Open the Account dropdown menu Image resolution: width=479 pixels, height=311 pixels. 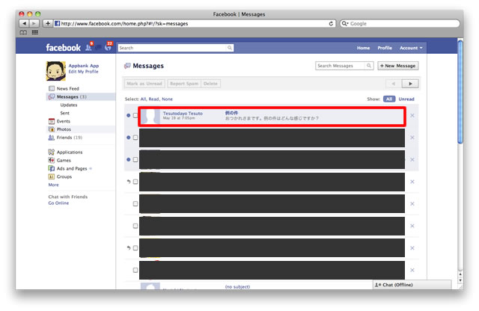411,48
